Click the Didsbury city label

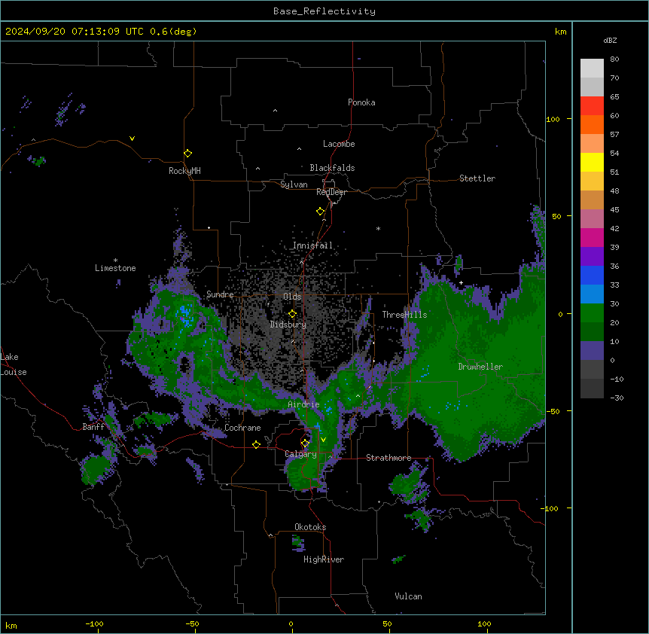(x=288, y=325)
